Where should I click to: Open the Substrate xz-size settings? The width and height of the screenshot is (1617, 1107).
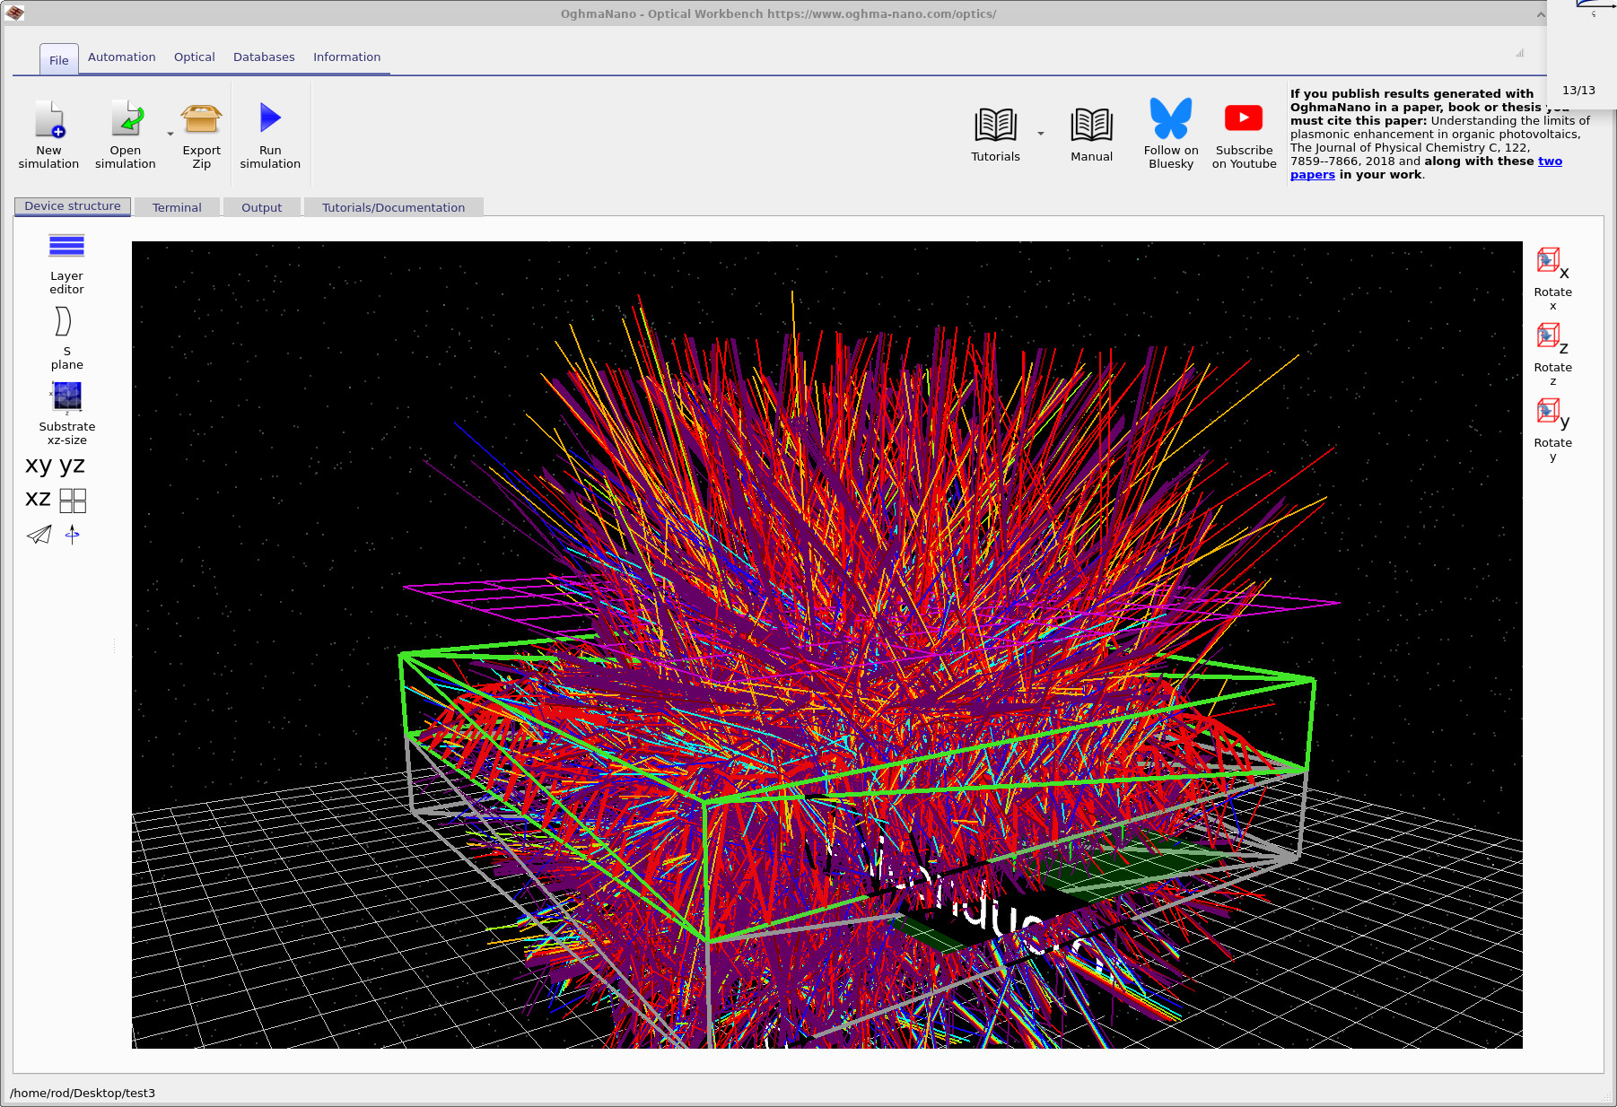tap(66, 397)
